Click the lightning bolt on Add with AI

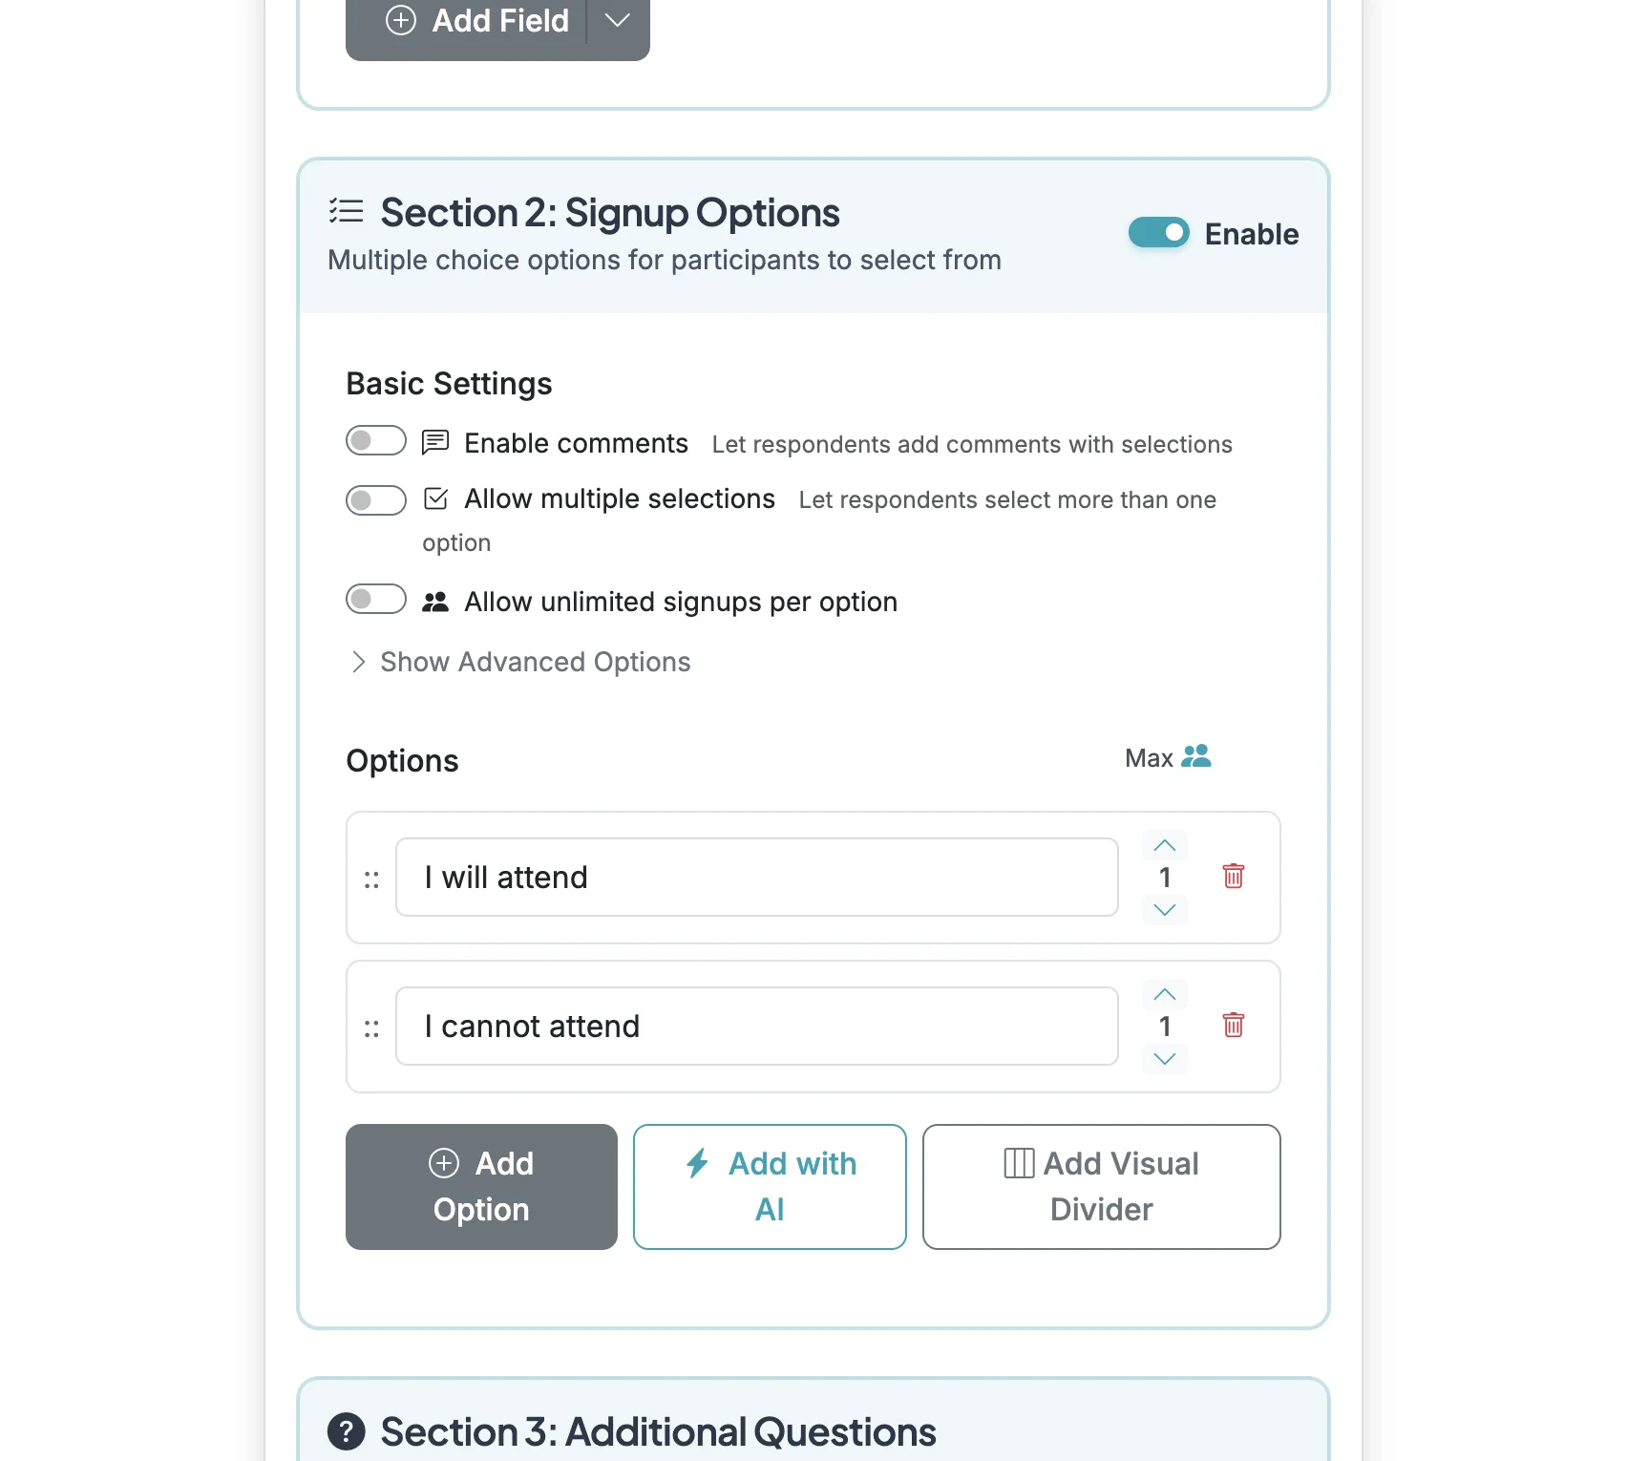pos(696,1164)
